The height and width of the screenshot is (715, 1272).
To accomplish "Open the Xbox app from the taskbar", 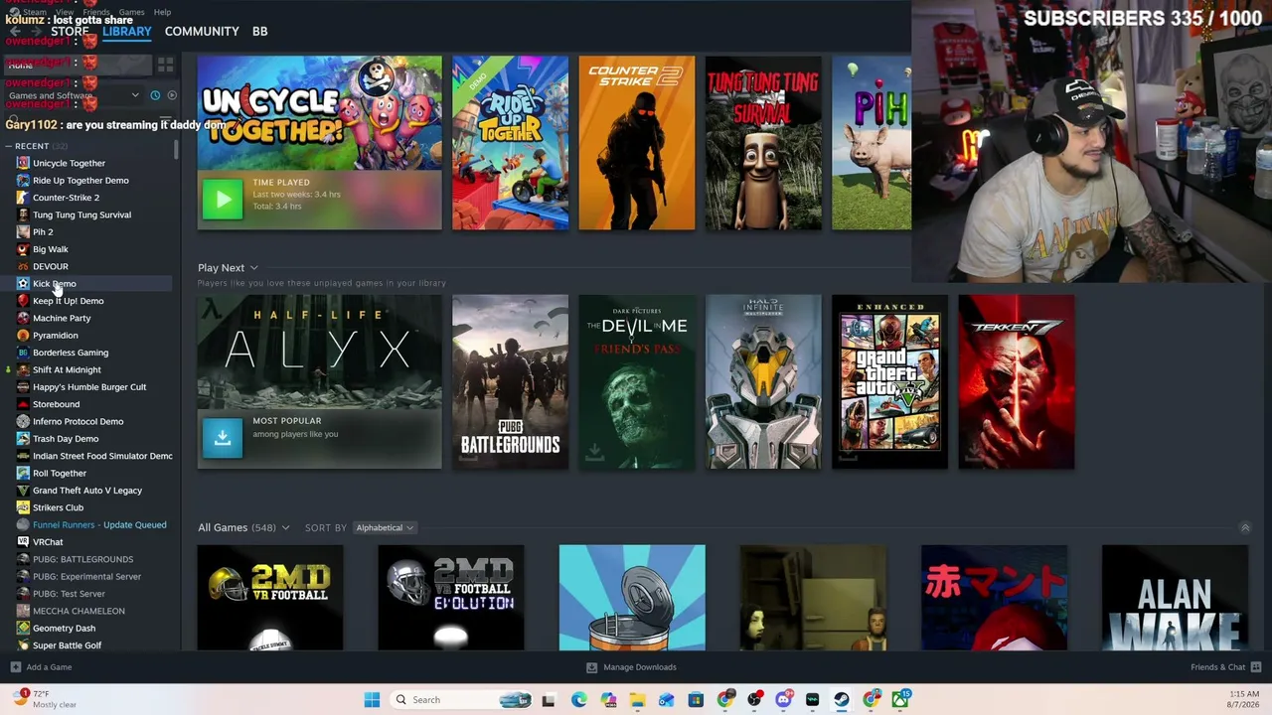I will [900, 700].
